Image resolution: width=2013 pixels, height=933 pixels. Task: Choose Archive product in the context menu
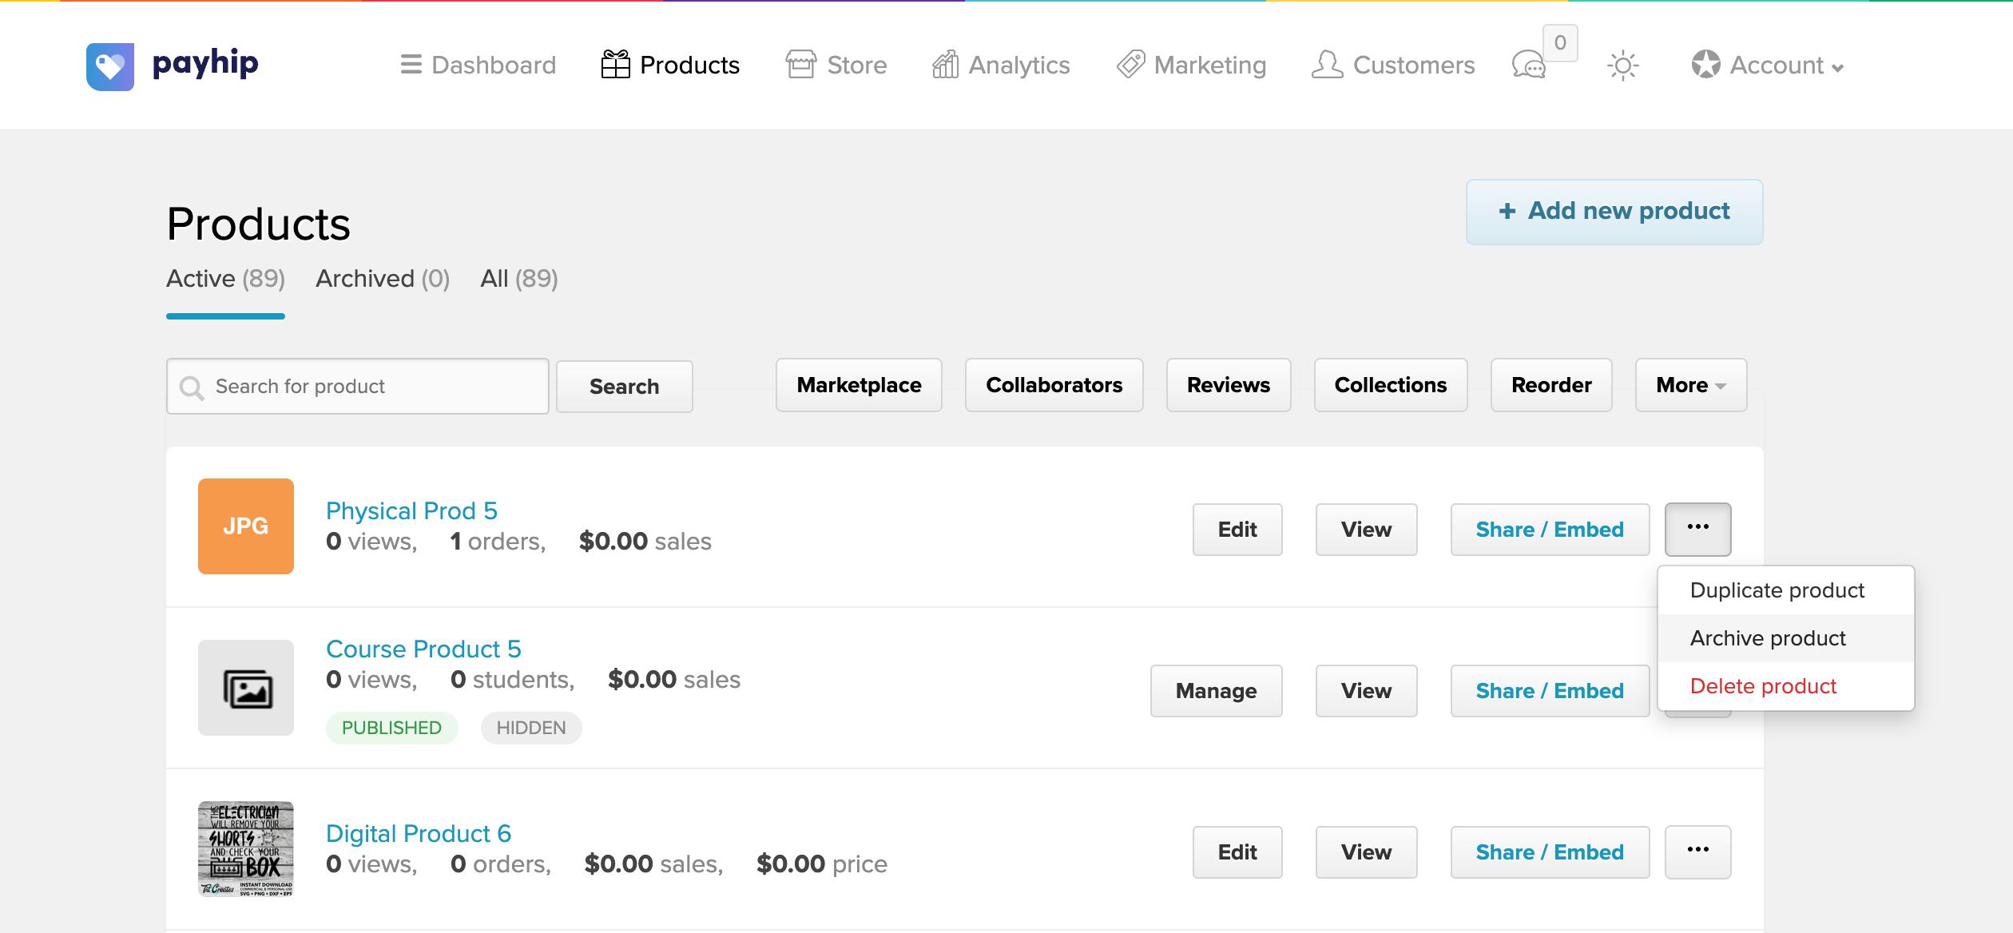click(x=1767, y=638)
